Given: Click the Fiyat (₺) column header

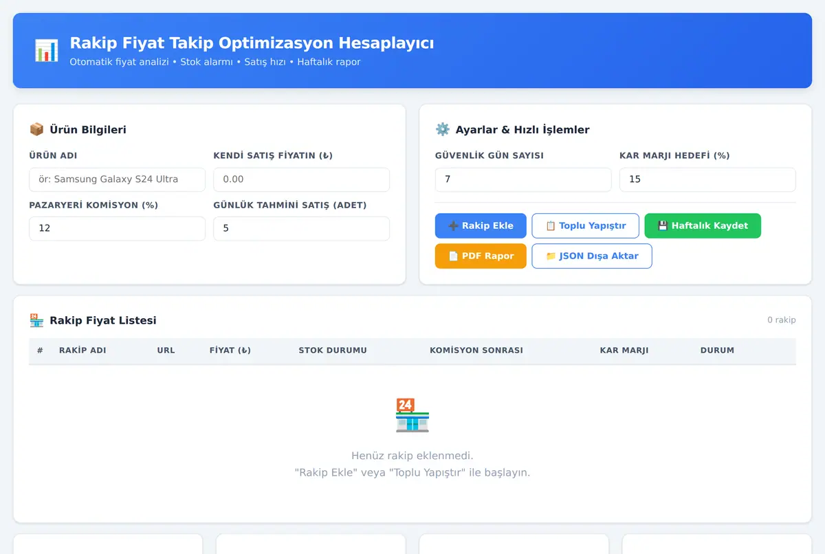Looking at the screenshot, I should click(x=230, y=351).
